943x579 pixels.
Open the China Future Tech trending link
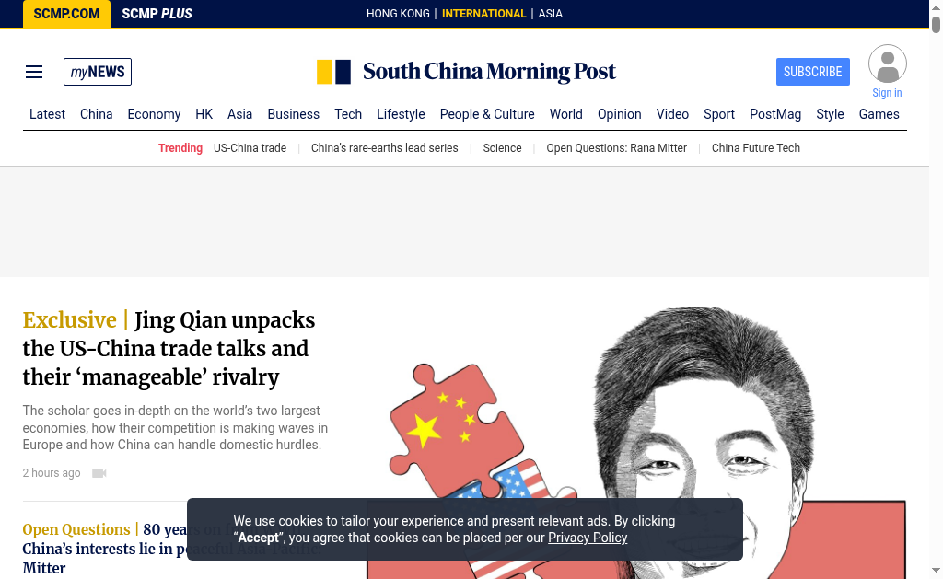click(x=755, y=148)
